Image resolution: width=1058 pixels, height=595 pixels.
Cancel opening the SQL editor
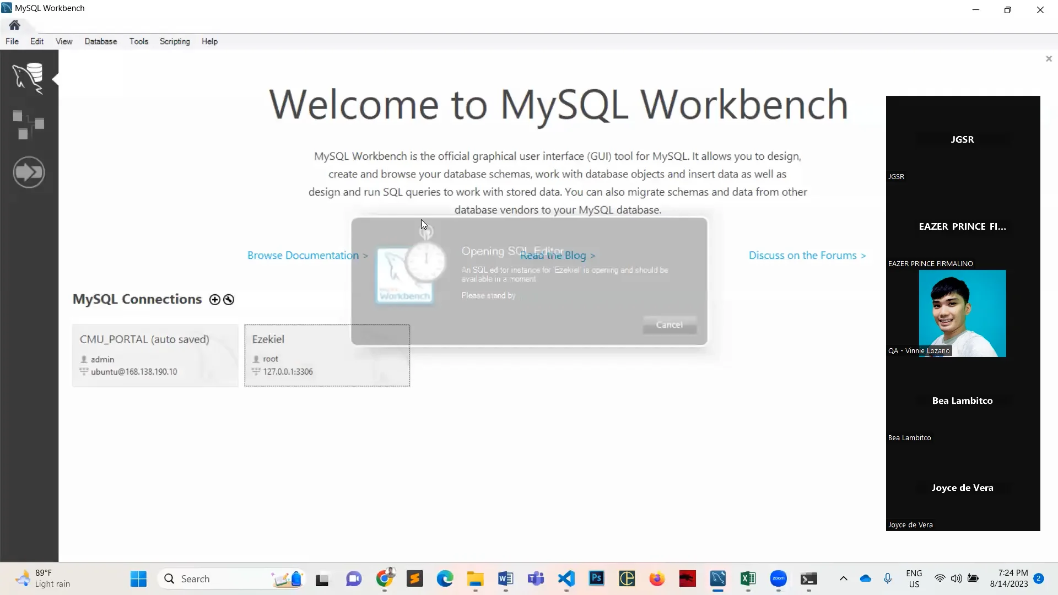(670, 325)
